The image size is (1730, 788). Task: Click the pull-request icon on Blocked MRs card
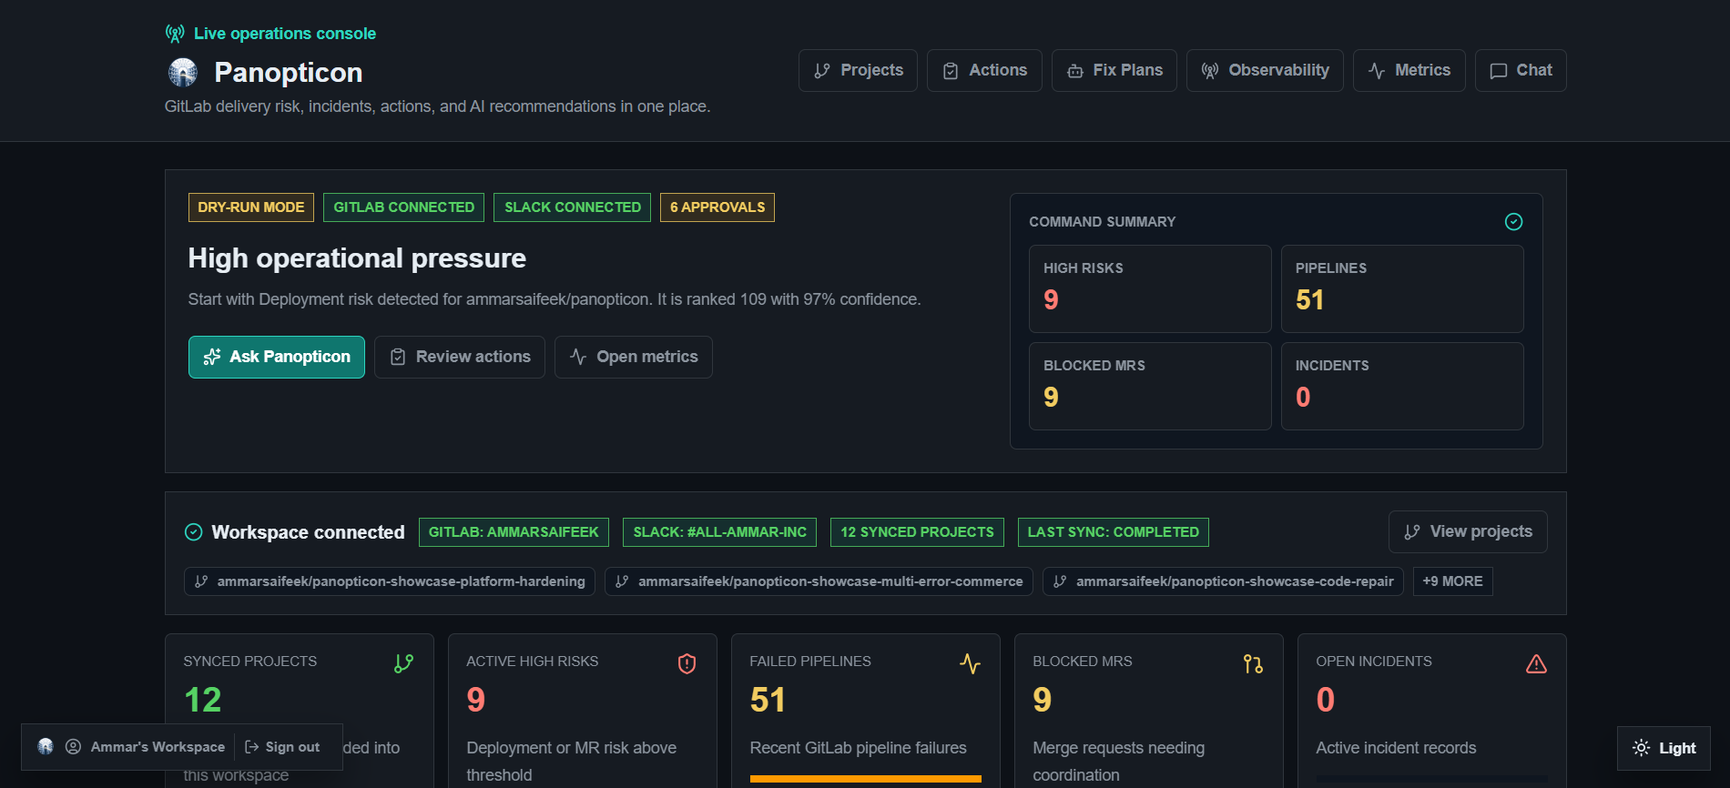click(x=1253, y=664)
